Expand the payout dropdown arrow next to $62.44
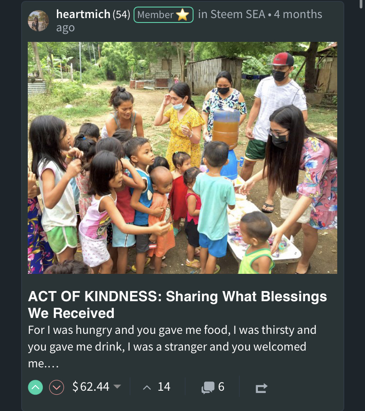The width and height of the screenshot is (365, 411). [x=117, y=387]
